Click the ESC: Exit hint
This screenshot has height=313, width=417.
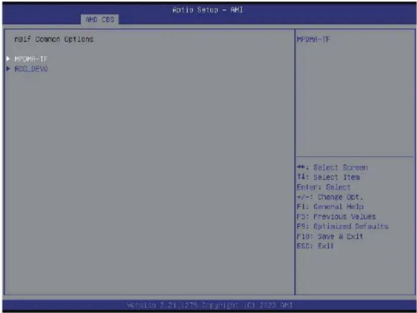coord(315,246)
